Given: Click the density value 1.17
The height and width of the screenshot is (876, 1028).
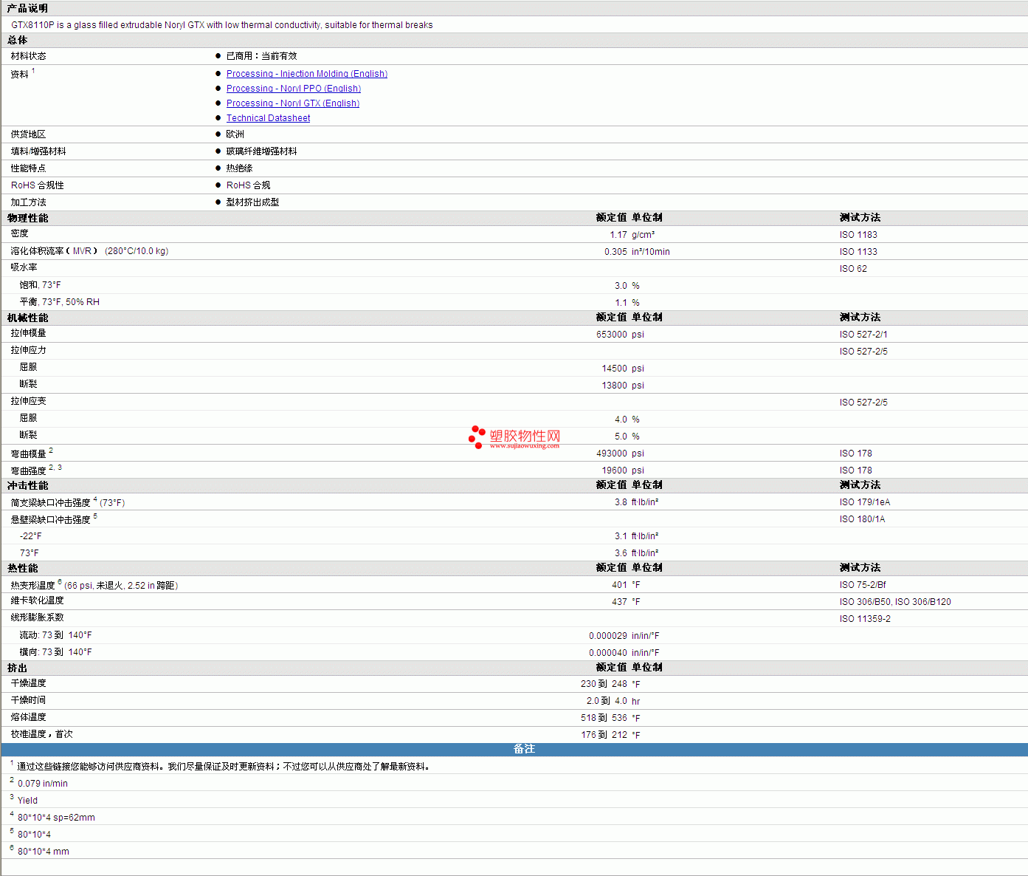Looking at the screenshot, I should (x=618, y=235).
